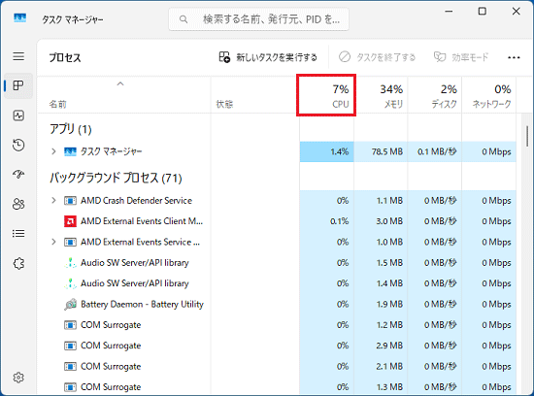
Task: Click the 1.4% CPU value cell
Action: point(326,151)
